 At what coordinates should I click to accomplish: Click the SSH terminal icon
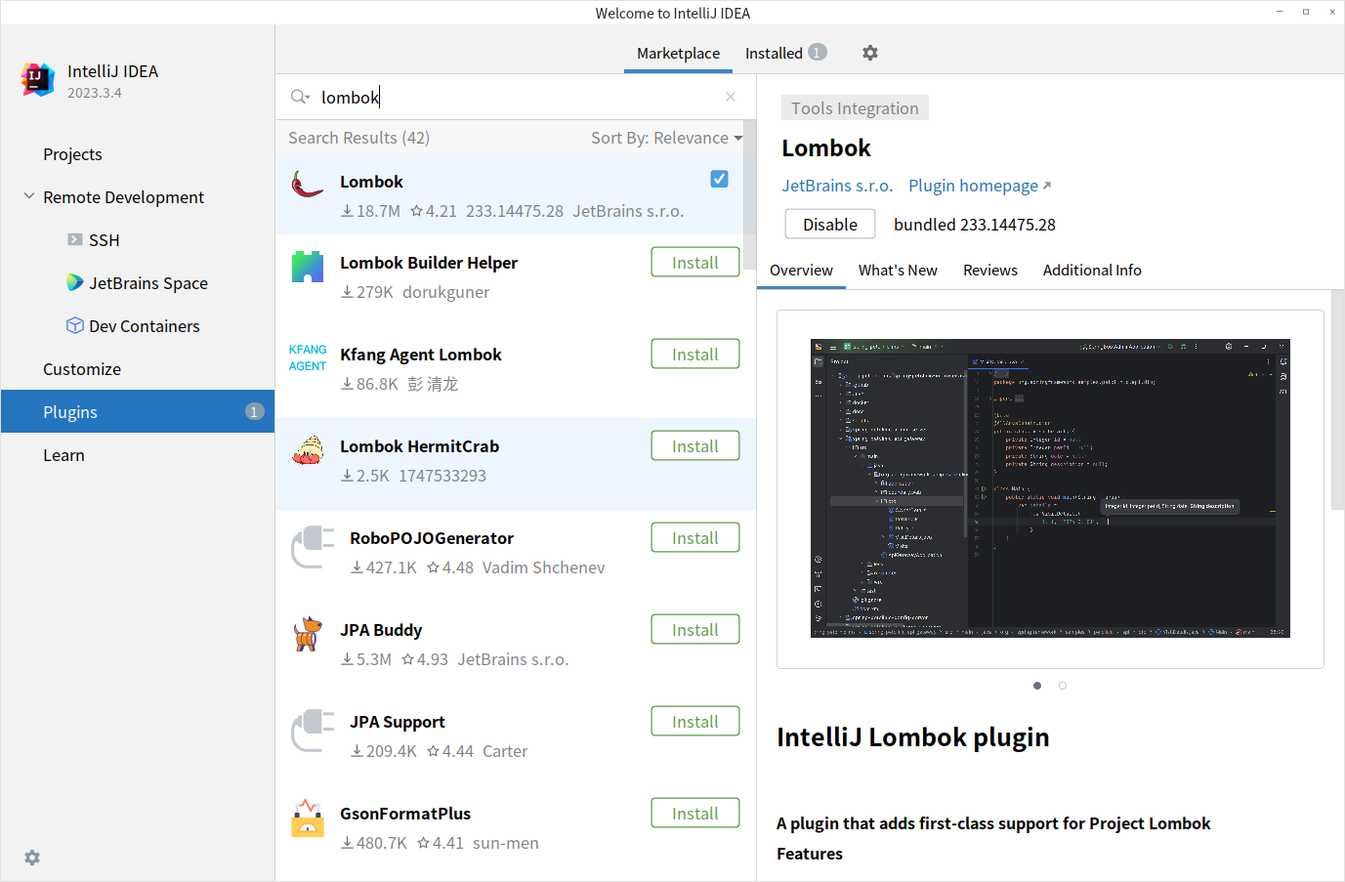pos(75,239)
